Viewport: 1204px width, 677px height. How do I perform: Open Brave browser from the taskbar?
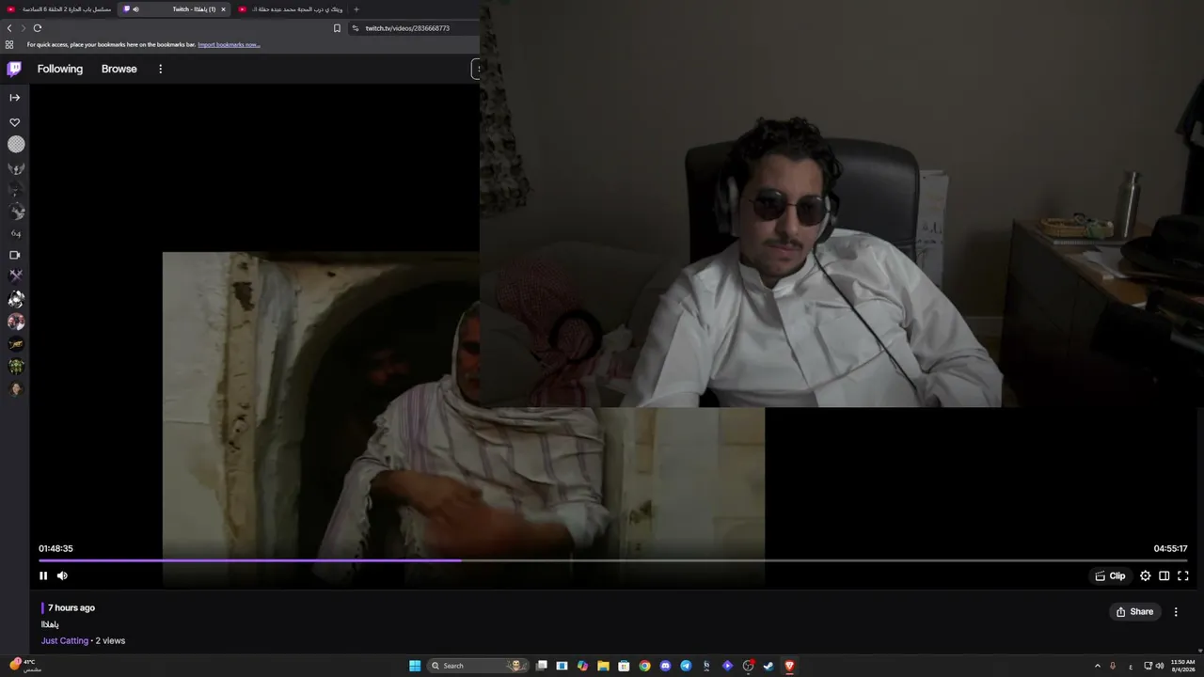(789, 666)
